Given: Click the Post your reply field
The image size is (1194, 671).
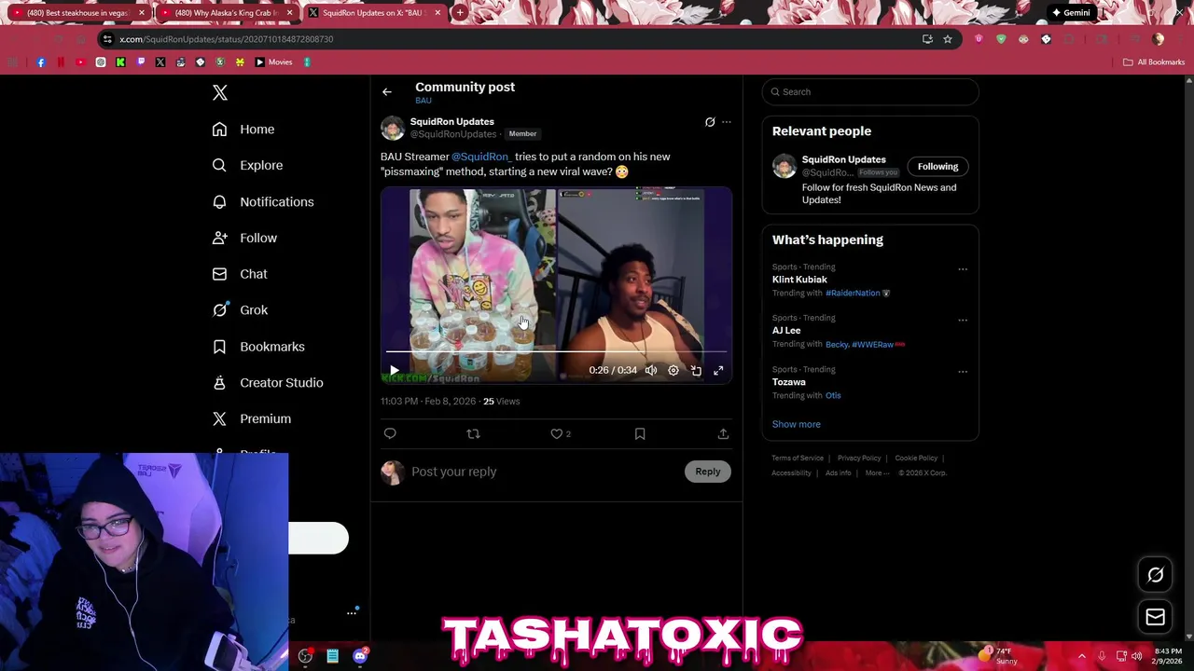Looking at the screenshot, I should [545, 472].
